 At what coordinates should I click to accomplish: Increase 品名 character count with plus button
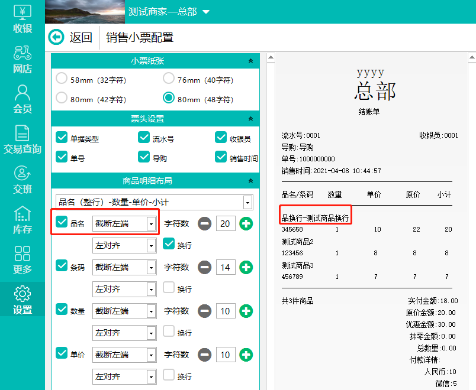246,223
